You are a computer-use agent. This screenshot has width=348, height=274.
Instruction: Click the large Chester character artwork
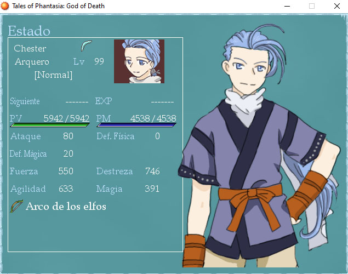point(260,146)
